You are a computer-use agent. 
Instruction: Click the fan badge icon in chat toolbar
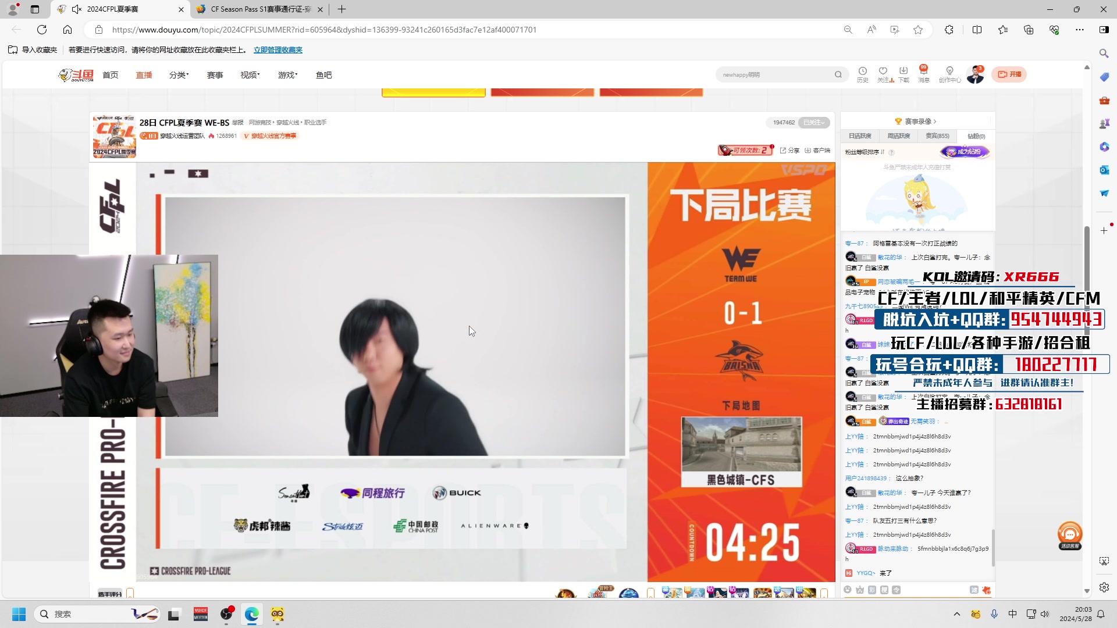click(859, 590)
